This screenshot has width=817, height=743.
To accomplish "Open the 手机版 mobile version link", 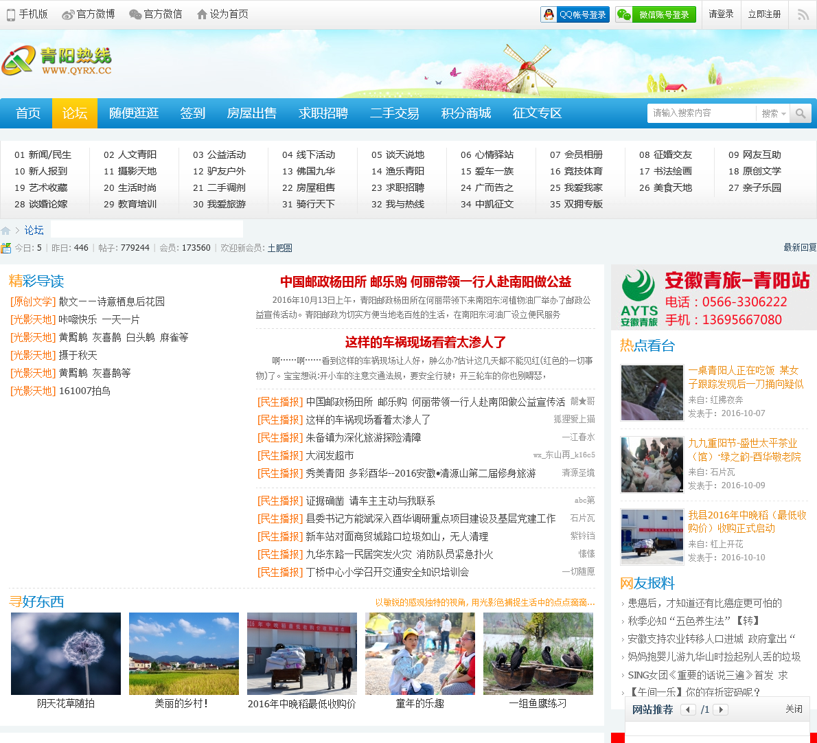I will 27,14.
